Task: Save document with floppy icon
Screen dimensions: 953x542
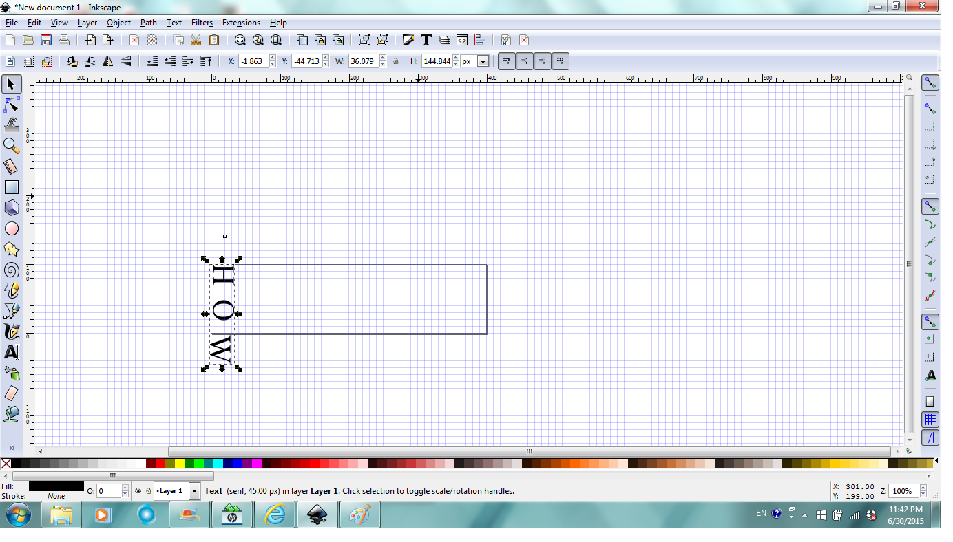Action: point(46,40)
